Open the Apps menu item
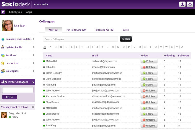The height and width of the screenshot is (130, 195). coord(29,12)
